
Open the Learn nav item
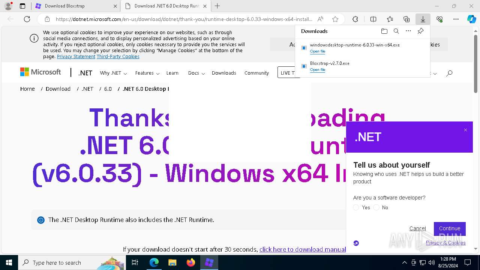[172, 73]
